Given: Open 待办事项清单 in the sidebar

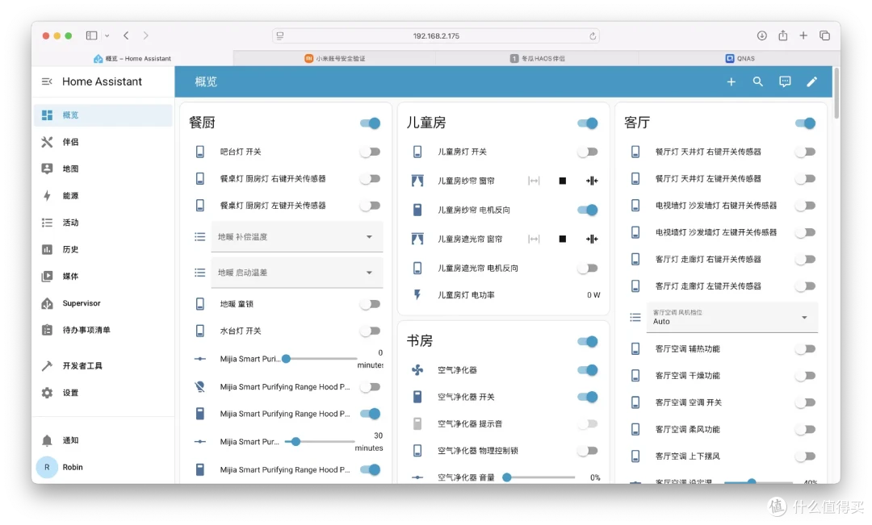Looking at the screenshot, I should point(103,330).
